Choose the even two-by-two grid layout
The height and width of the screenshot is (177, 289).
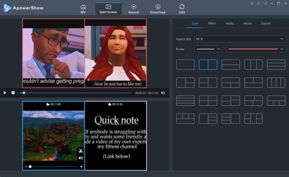(208, 100)
